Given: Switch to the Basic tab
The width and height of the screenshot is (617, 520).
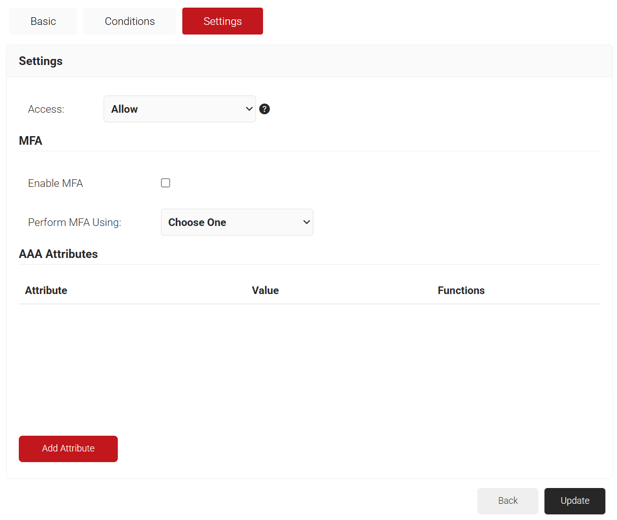Looking at the screenshot, I should tap(43, 21).
